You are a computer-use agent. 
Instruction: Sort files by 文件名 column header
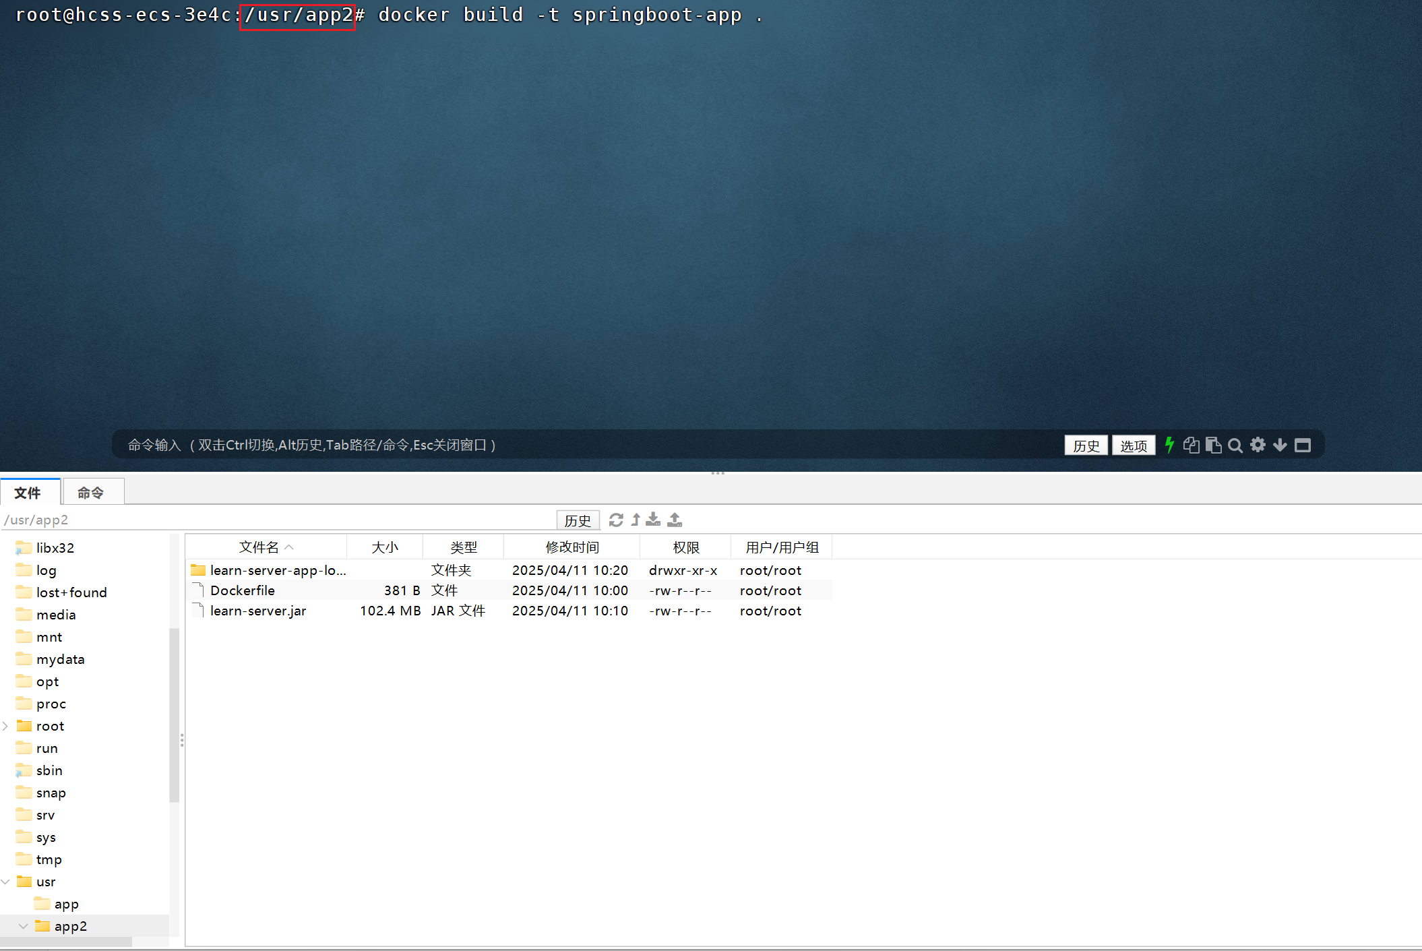(259, 547)
